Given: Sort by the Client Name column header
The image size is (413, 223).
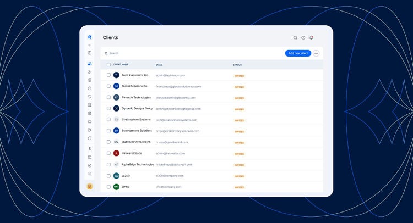Looking at the screenshot, I should pos(121,64).
